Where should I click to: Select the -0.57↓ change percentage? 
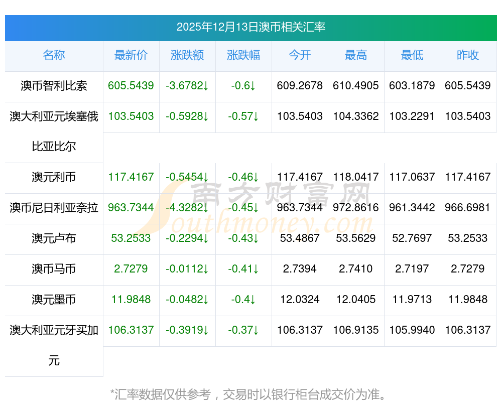pos(243,116)
